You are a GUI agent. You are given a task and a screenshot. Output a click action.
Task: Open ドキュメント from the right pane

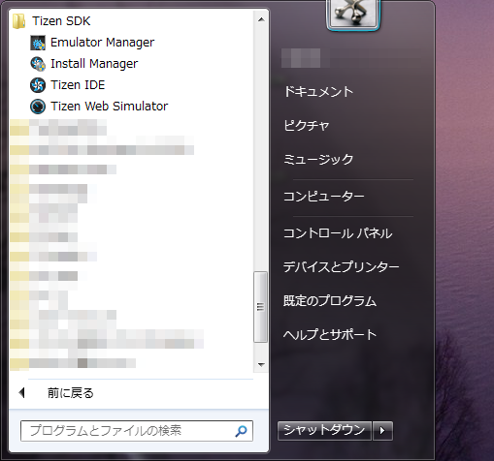tap(318, 92)
